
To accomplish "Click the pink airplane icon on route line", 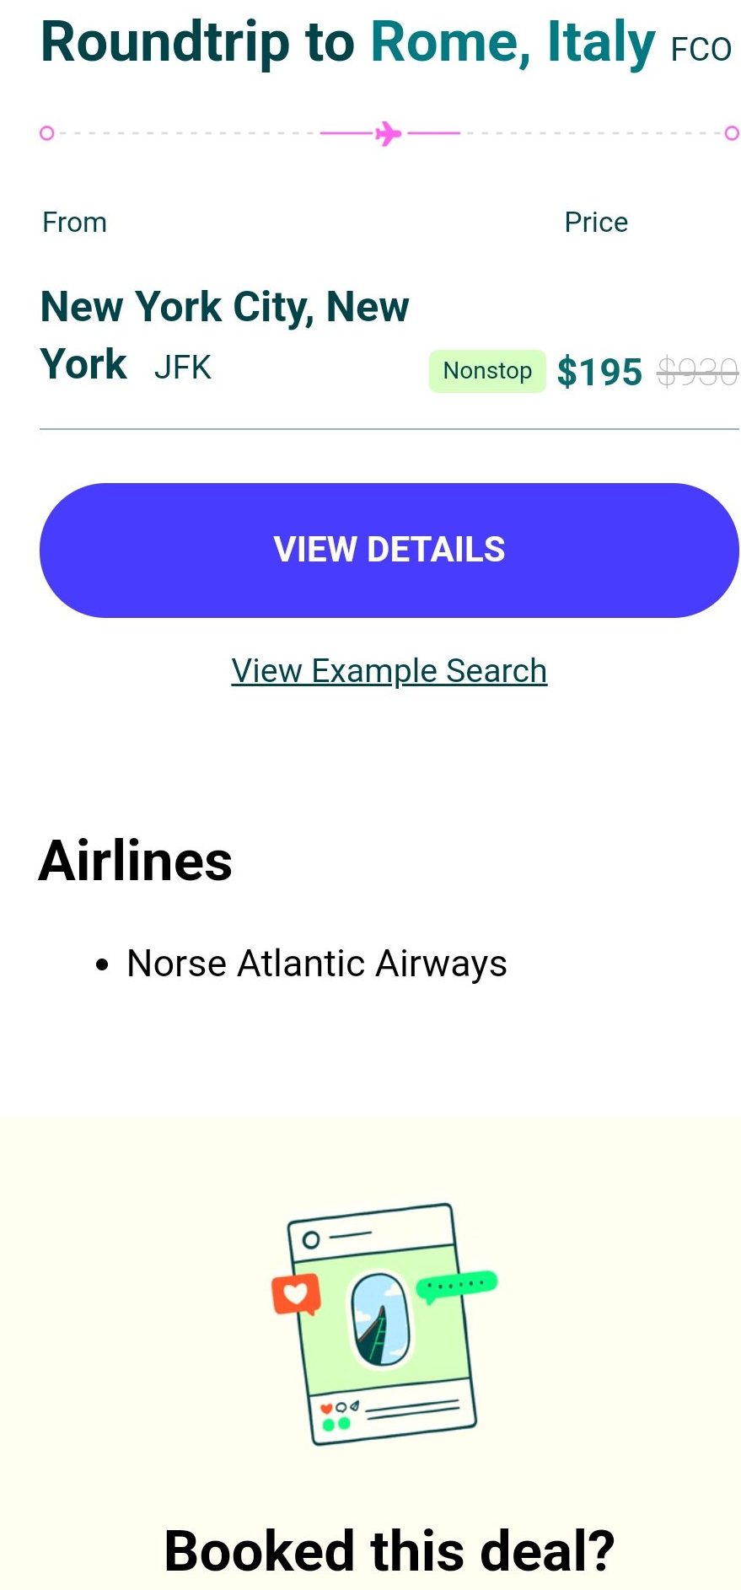I will point(388,133).
